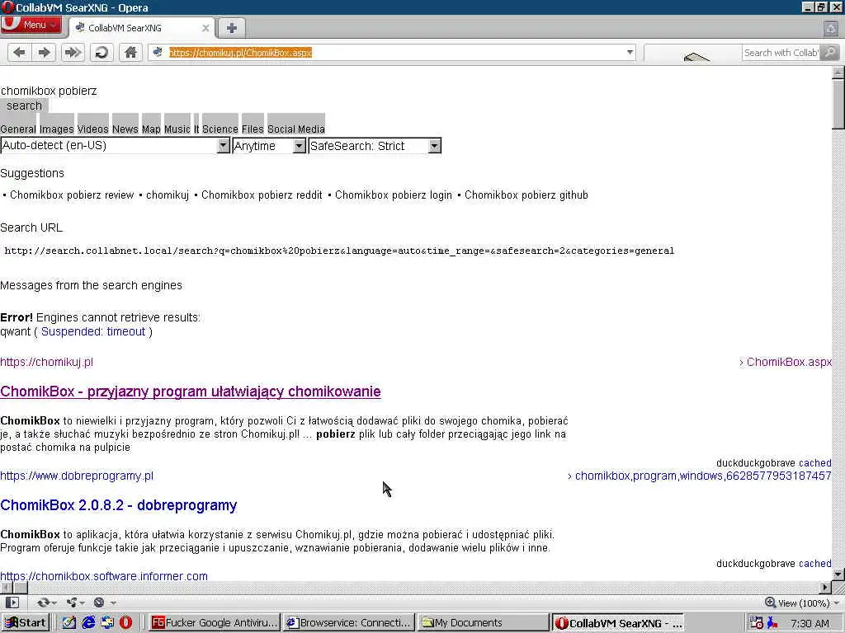Click the site badge icon in address bar
845x633 pixels.
pos(158,52)
